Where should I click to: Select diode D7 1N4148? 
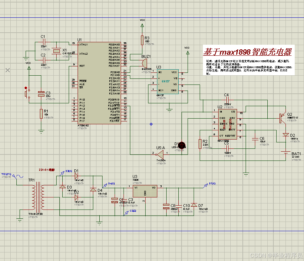coord(194,205)
